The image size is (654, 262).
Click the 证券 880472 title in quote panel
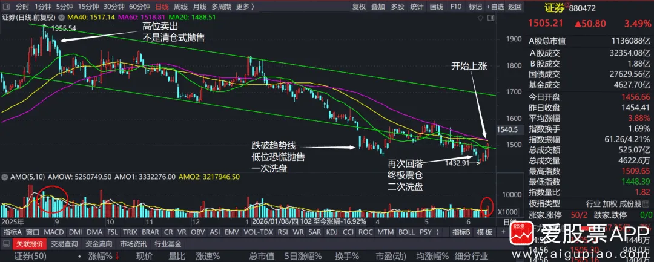[x=569, y=7]
